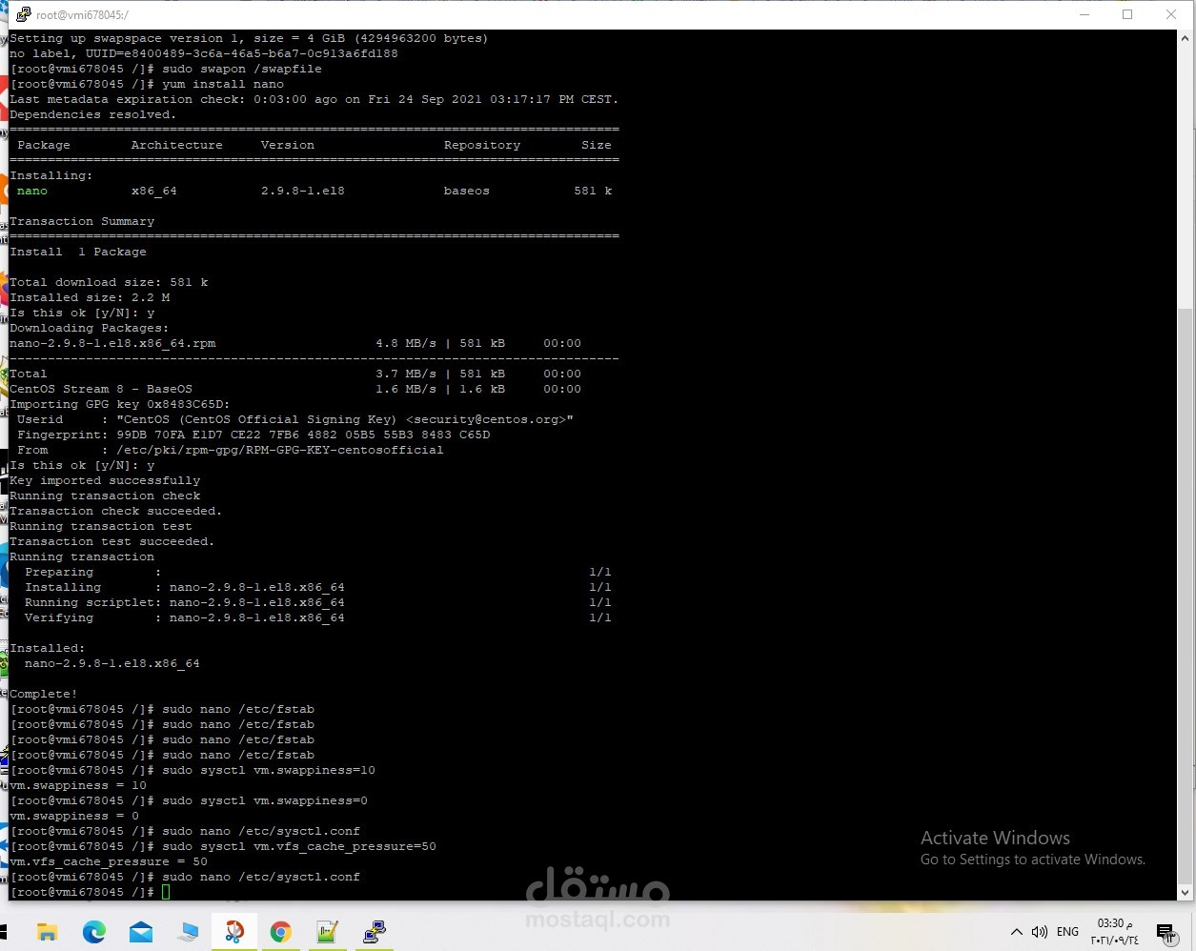
Task: Open the Mail app on the taskbar
Action: tap(141, 931)
